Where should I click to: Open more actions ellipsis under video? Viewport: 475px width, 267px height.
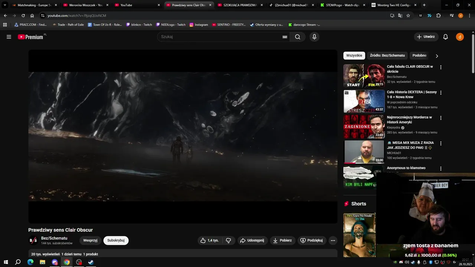coord(333,240)
